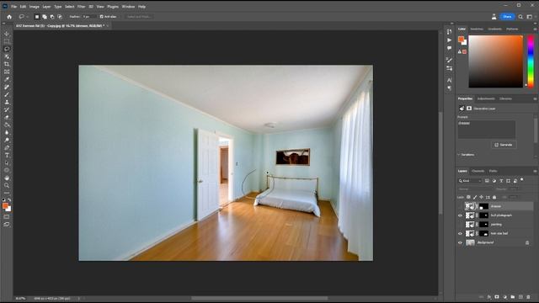Viewport: 539px width, 303px height.
Task: Click the Create new group folder icon
Action: pos(513,297)
